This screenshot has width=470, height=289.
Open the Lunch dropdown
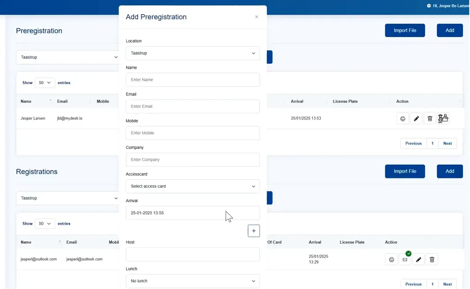tap(193, 281)
